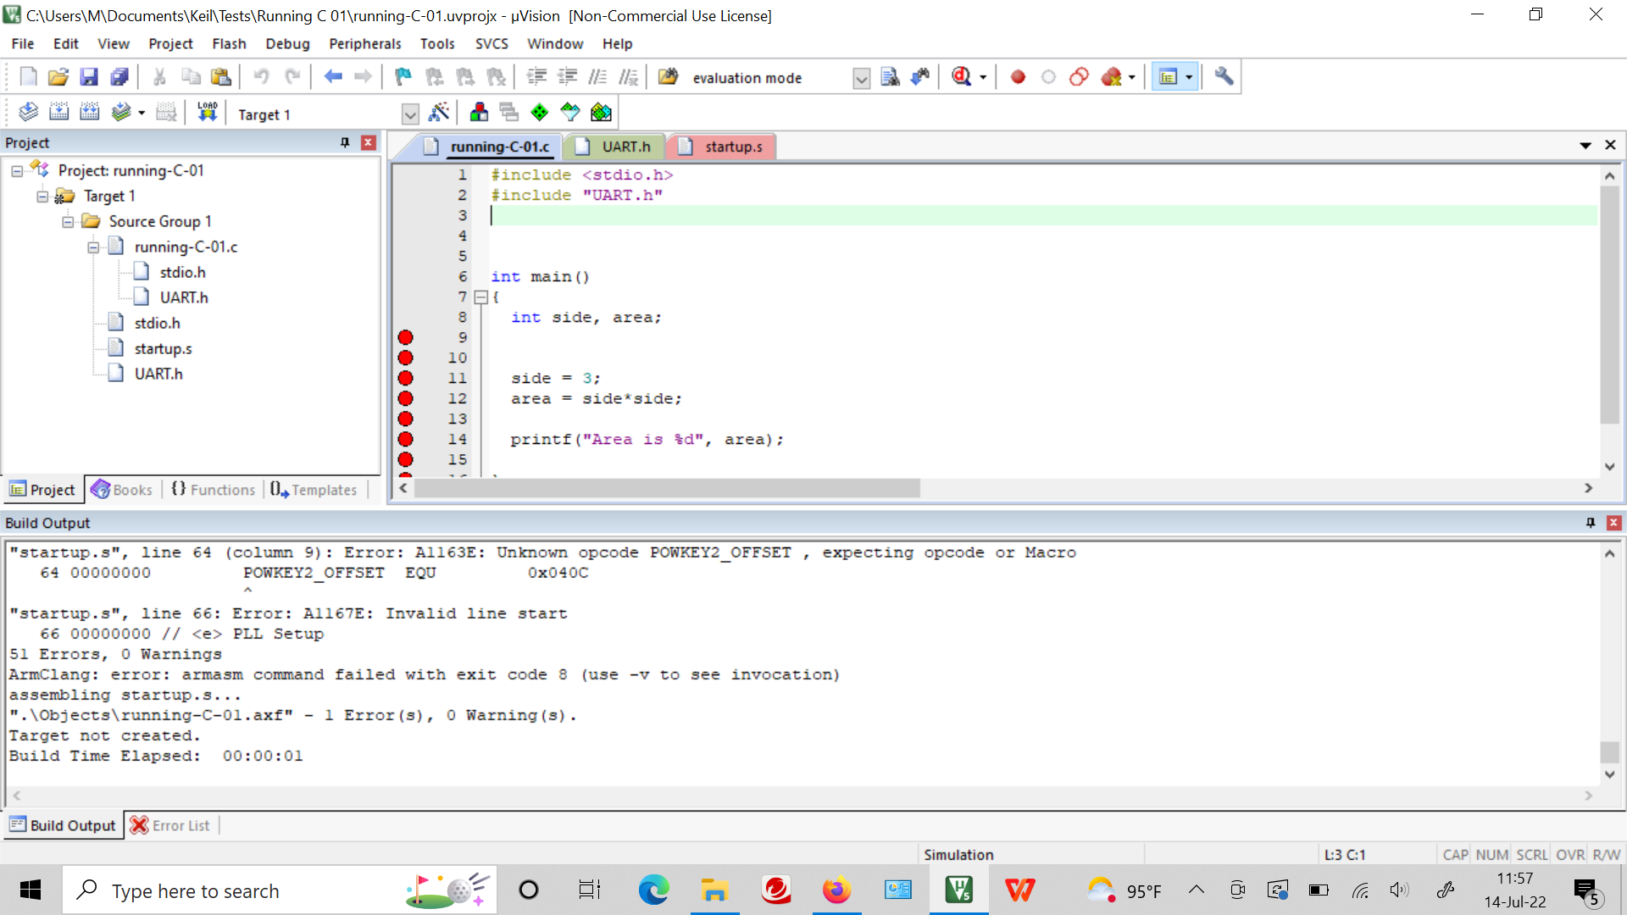
Task: Open the batch build dropdown arrow
Action: (x=142, y=113)
